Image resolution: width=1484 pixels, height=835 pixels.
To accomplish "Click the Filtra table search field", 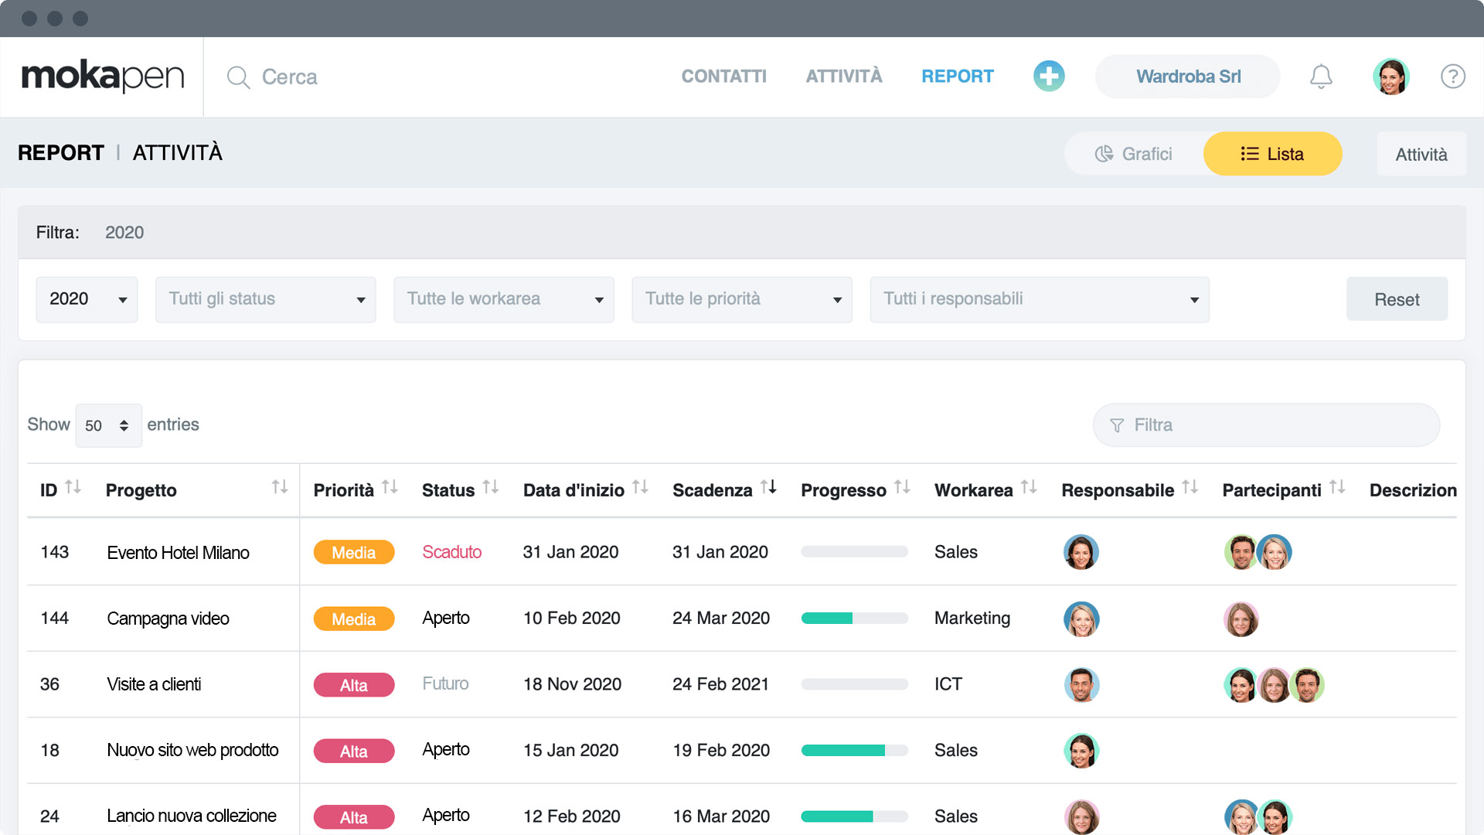I will click(1266, 425).
